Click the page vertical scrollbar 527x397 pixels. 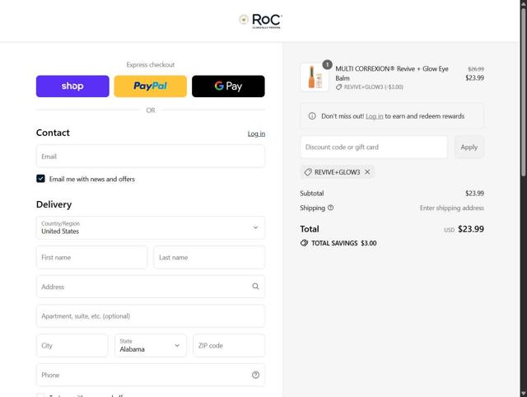524,91
